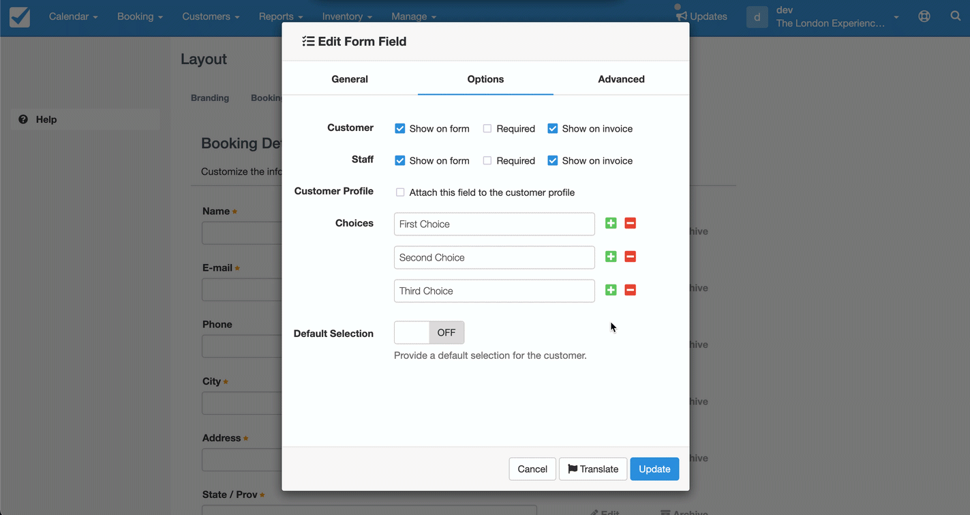The height and width of the screenshot is (515, 970).
Task: Click the 'd' account avatar
Action: click(x=757, y=17)
